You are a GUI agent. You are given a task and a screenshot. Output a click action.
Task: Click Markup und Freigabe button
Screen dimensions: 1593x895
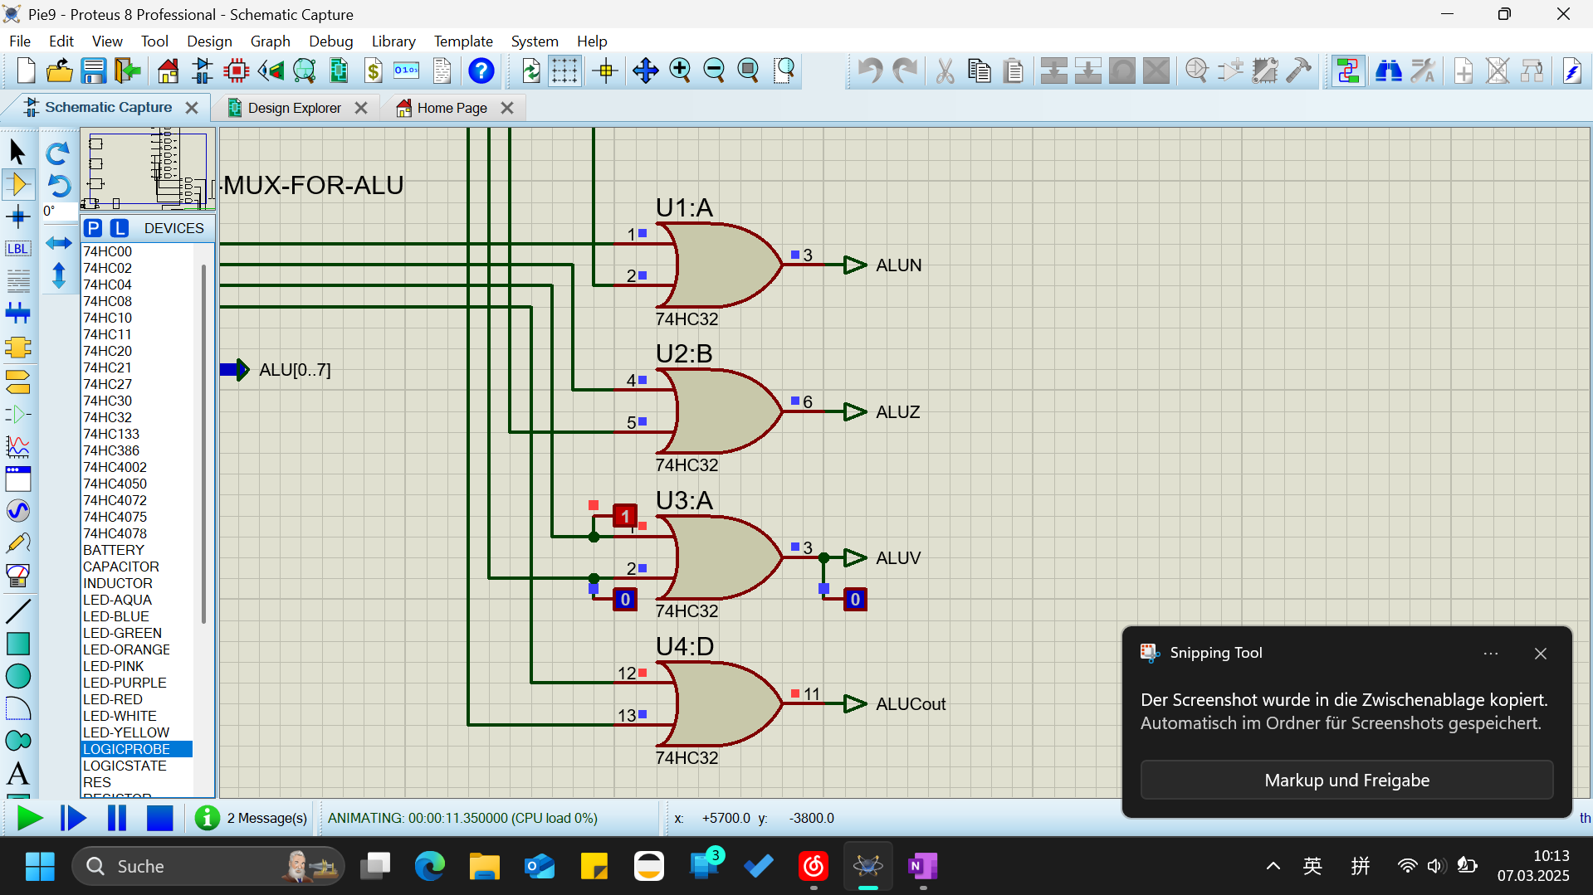1346,780
